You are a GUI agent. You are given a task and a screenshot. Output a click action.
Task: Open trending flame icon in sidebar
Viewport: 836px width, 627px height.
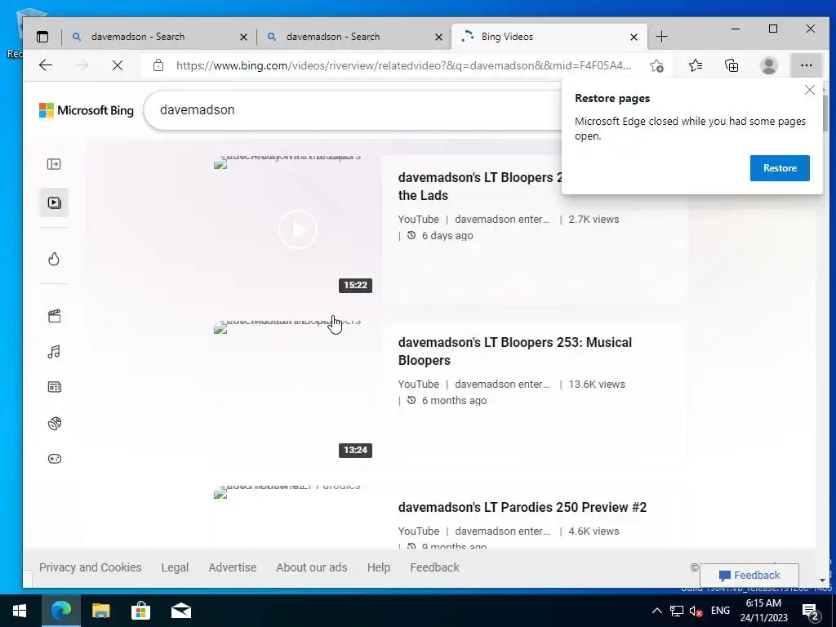[x=54, y=259]
